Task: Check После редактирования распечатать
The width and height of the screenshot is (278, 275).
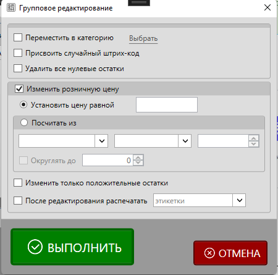Action: point(18,200)
